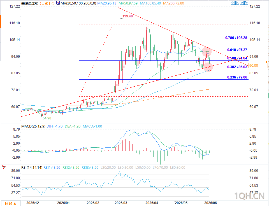Click the orange triangle marker above 90.00

click(x=266, y=62)
